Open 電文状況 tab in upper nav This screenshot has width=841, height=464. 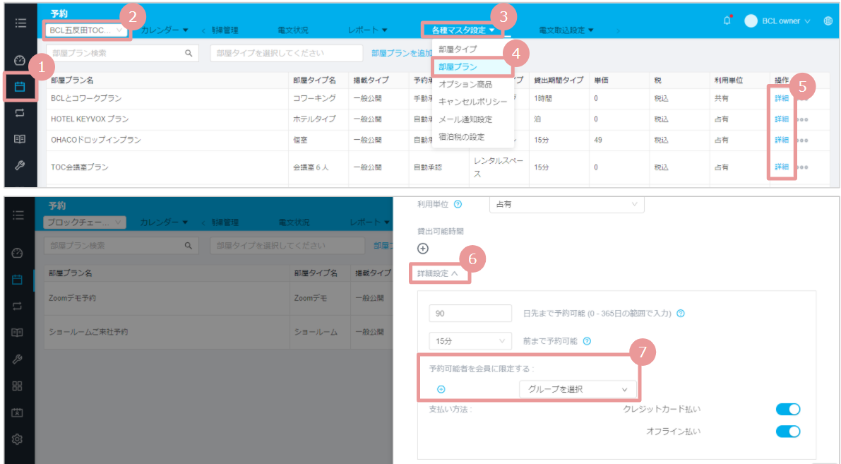tap(293, 30)
